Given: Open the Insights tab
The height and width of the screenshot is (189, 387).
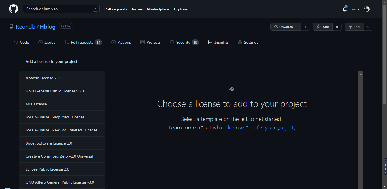Looking at the screenshot, I should [x=218, y=42].
